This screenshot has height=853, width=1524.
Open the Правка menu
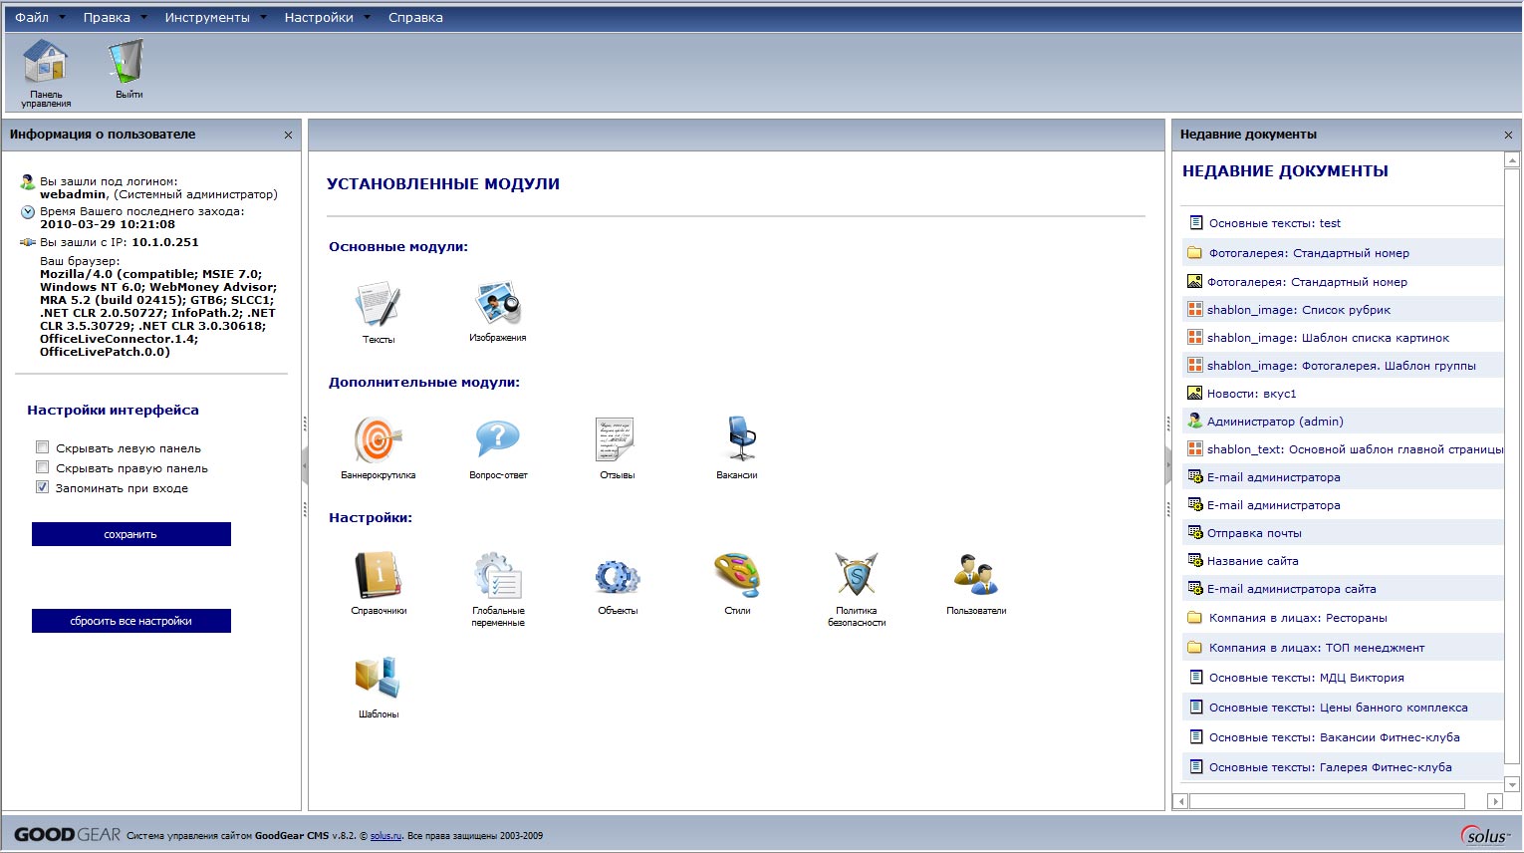[107, 17]
